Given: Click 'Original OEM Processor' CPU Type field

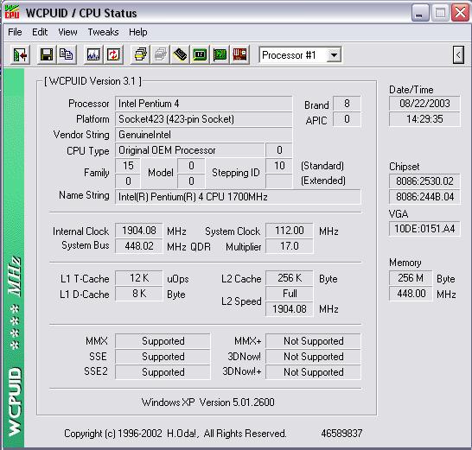Looking at the screenshot, I should pos(189,150).
